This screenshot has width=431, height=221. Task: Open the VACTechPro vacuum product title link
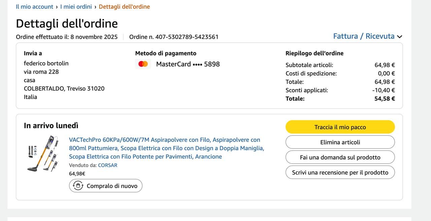(166, 148)
